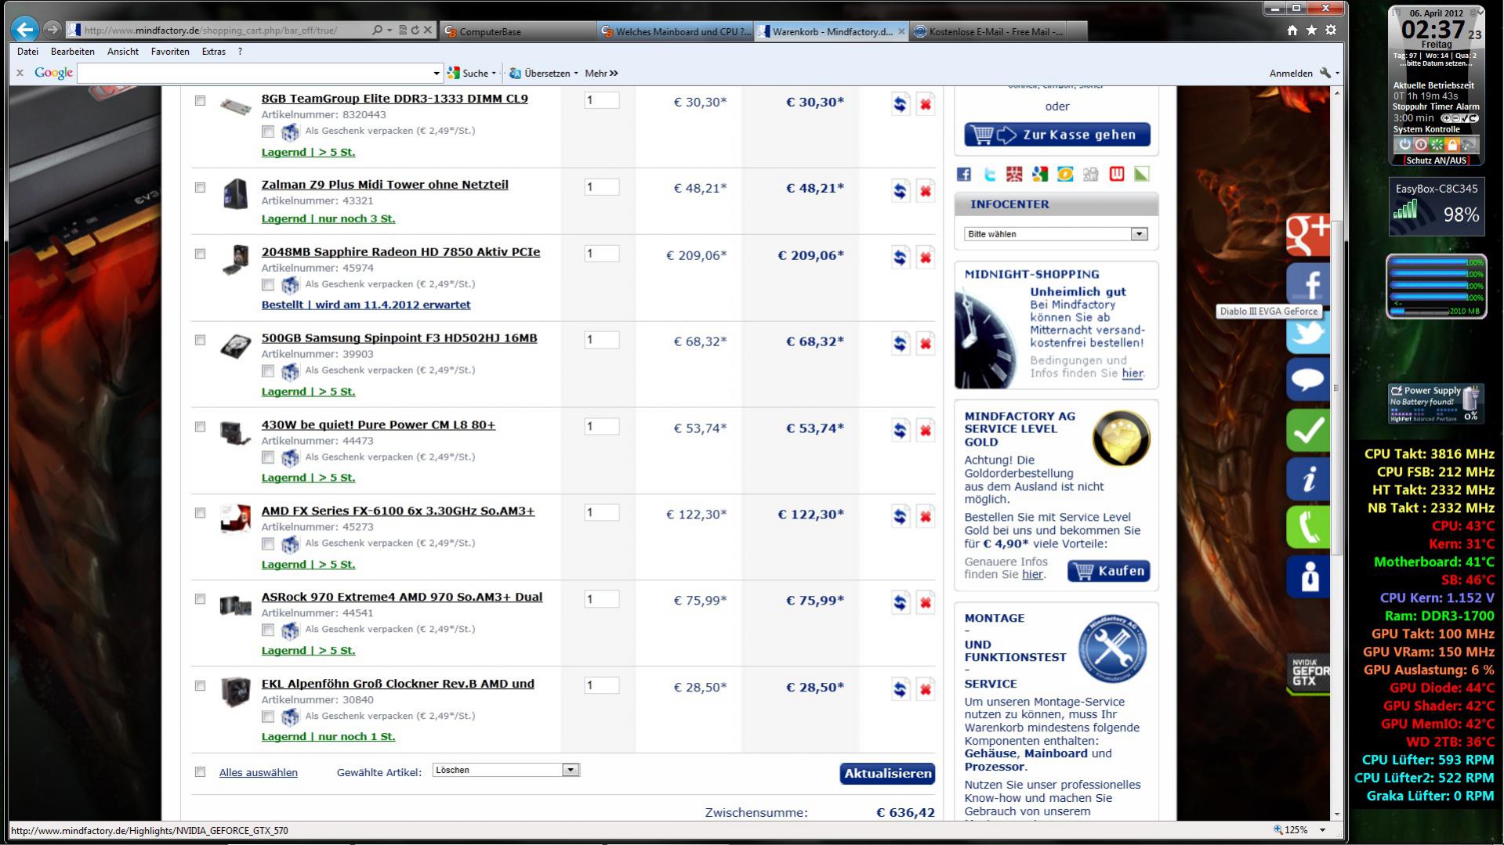Open the Zalman Z9 Plus product thumbnail

(x=235, y=193)
